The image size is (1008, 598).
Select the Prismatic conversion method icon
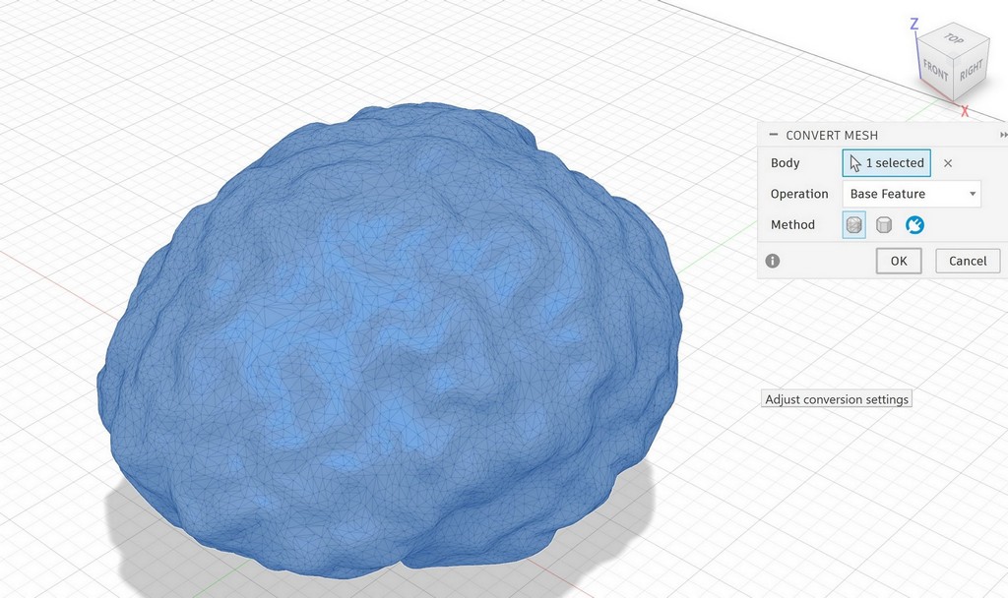884,225
